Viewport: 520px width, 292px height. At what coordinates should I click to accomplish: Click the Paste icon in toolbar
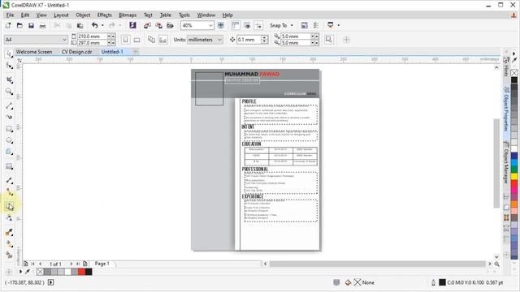pos(80,25)
